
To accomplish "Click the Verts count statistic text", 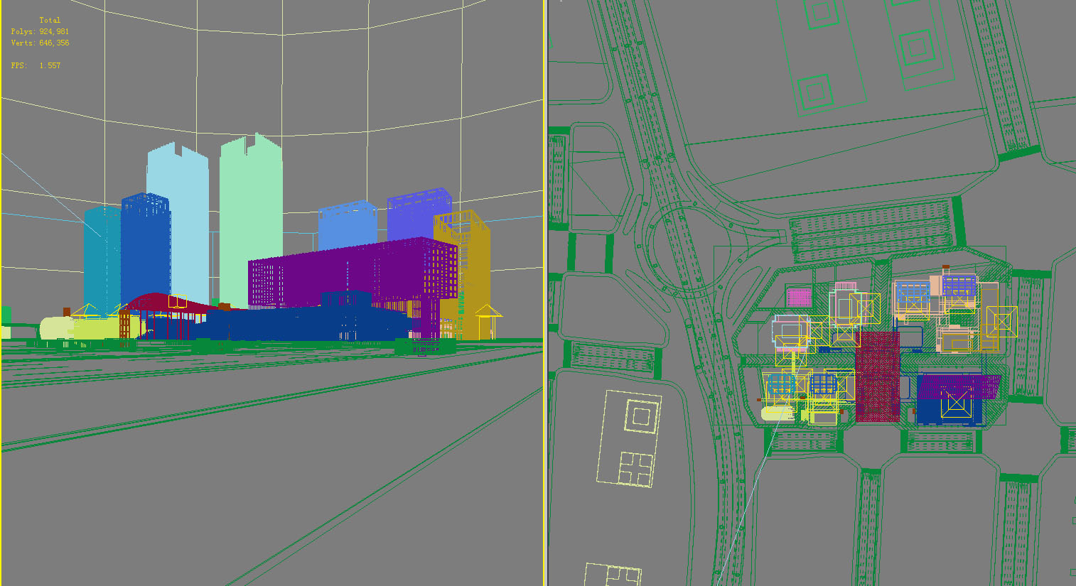I will click(40, 43).
